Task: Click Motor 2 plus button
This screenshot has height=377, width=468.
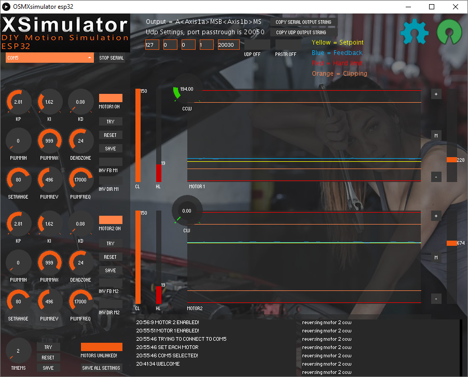Action: (x=436, y=216)
